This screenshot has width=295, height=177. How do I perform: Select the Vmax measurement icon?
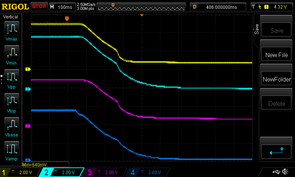12,29
